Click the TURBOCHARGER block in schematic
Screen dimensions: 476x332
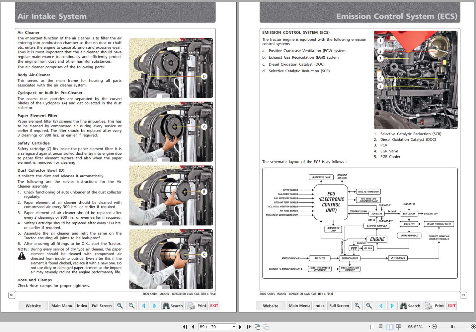(x=350, y=258)
